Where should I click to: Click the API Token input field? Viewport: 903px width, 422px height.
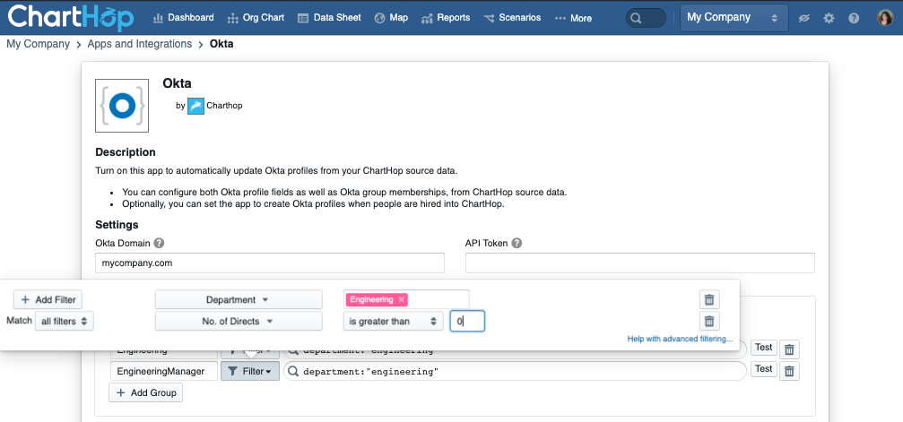tap(640, 263)
